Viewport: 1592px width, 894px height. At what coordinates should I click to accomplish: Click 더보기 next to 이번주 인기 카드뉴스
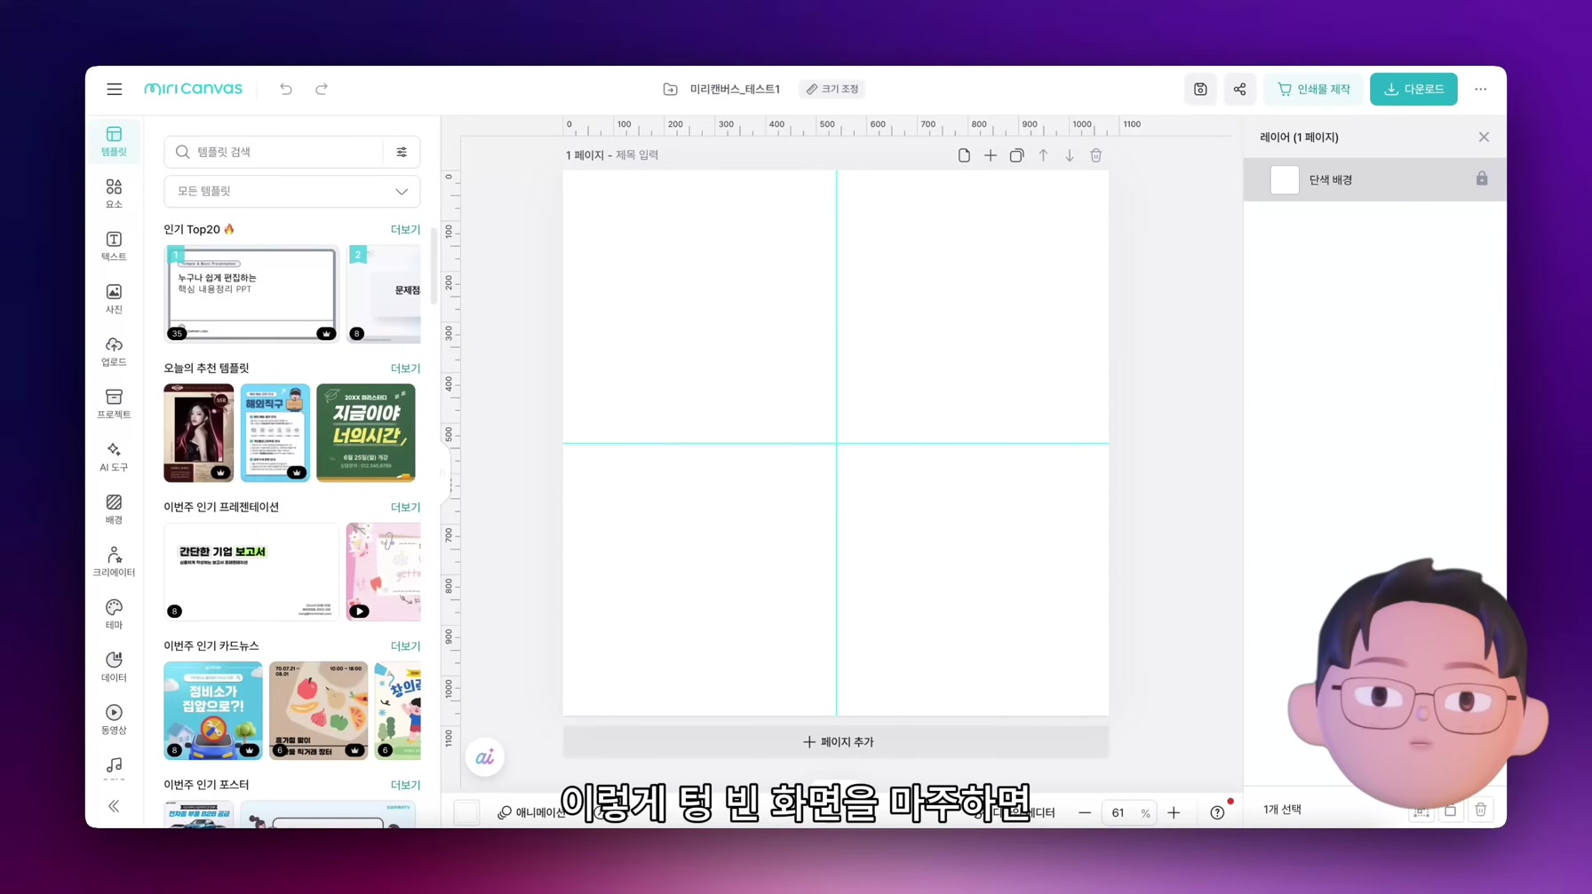pyautogui.click(x=405, y=646)
